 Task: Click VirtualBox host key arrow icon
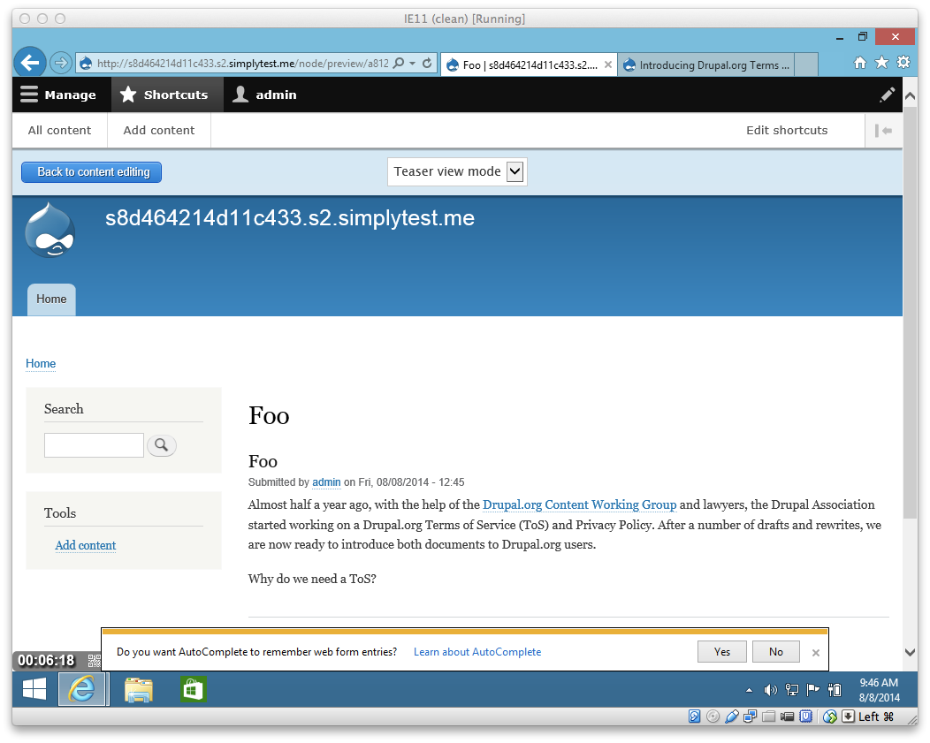(x=849, y=716)
